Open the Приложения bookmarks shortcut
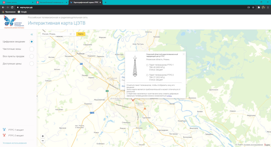Image resolution: width=271 pixels, height=147 pixels. [x=9, y=12]
